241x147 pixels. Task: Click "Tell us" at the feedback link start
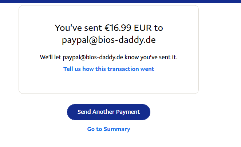point(72,69)
